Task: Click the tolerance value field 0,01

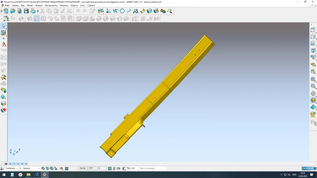Action: point(133,169)
